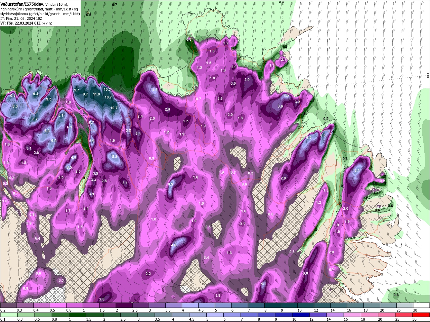Click the 8.7 precipitation value label
430x322 pixels.
click(x=35, y=119)
